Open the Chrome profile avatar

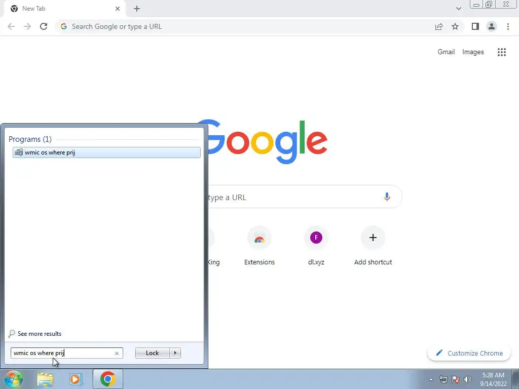coord(492,26)
